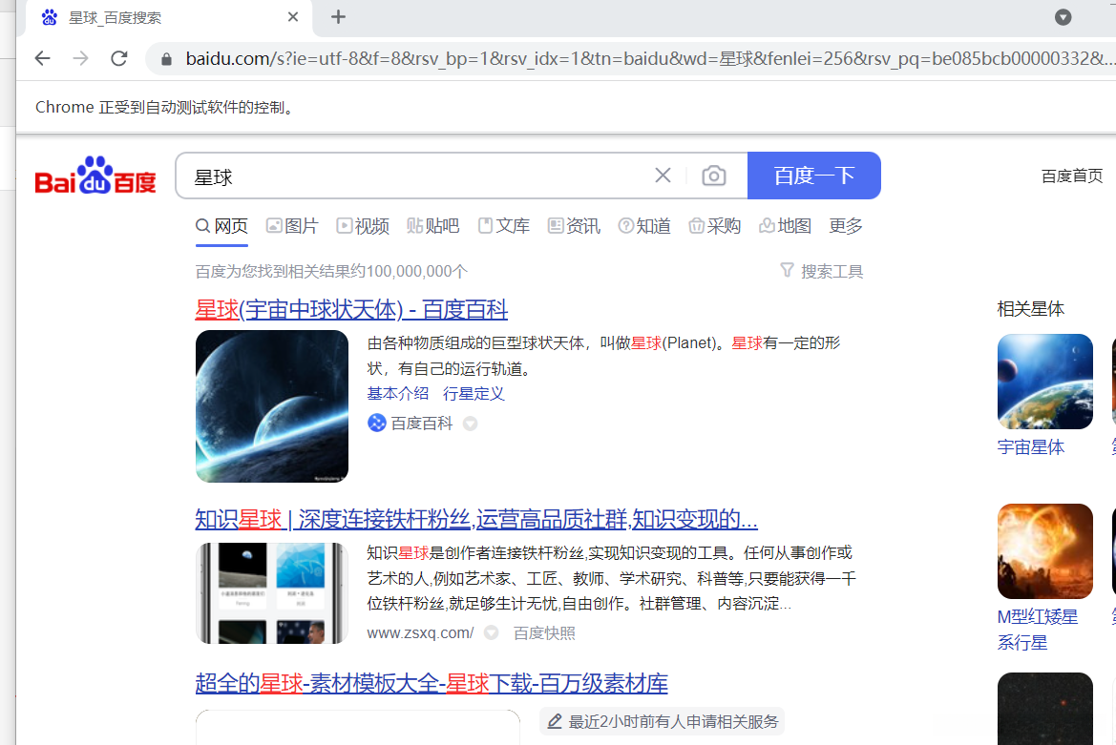Open a new browser tab with the plus icon
Viewport: 1116px width, 745px height.
(x=339, y=16)
